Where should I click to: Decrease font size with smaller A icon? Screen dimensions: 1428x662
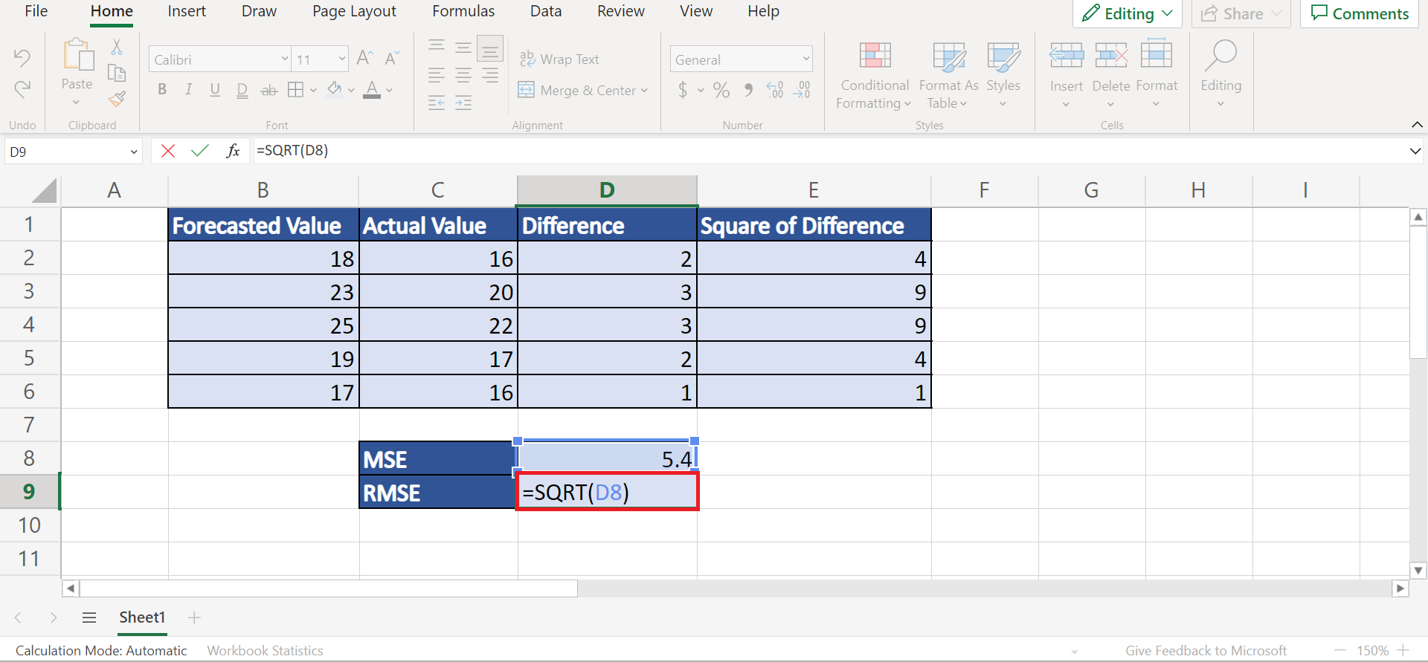tap(392, 58)
